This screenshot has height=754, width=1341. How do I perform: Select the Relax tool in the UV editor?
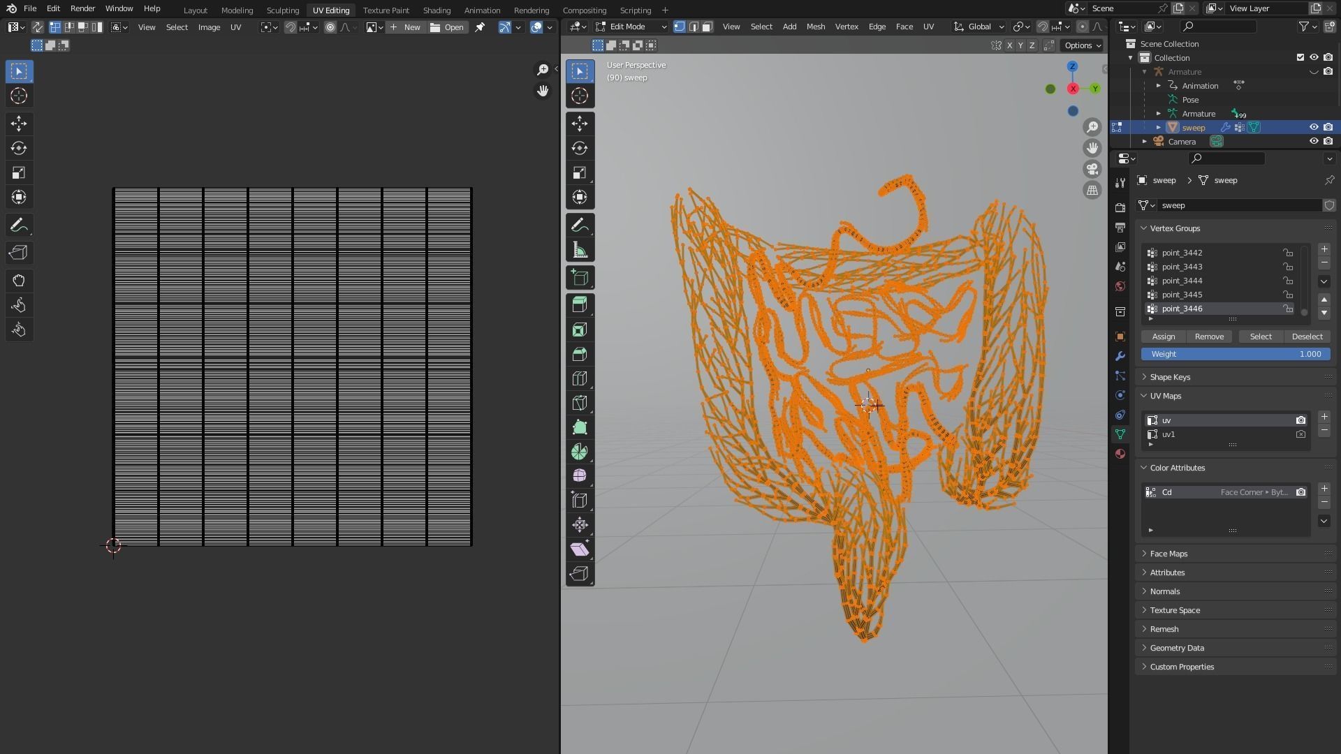click(x=19, y=306)
